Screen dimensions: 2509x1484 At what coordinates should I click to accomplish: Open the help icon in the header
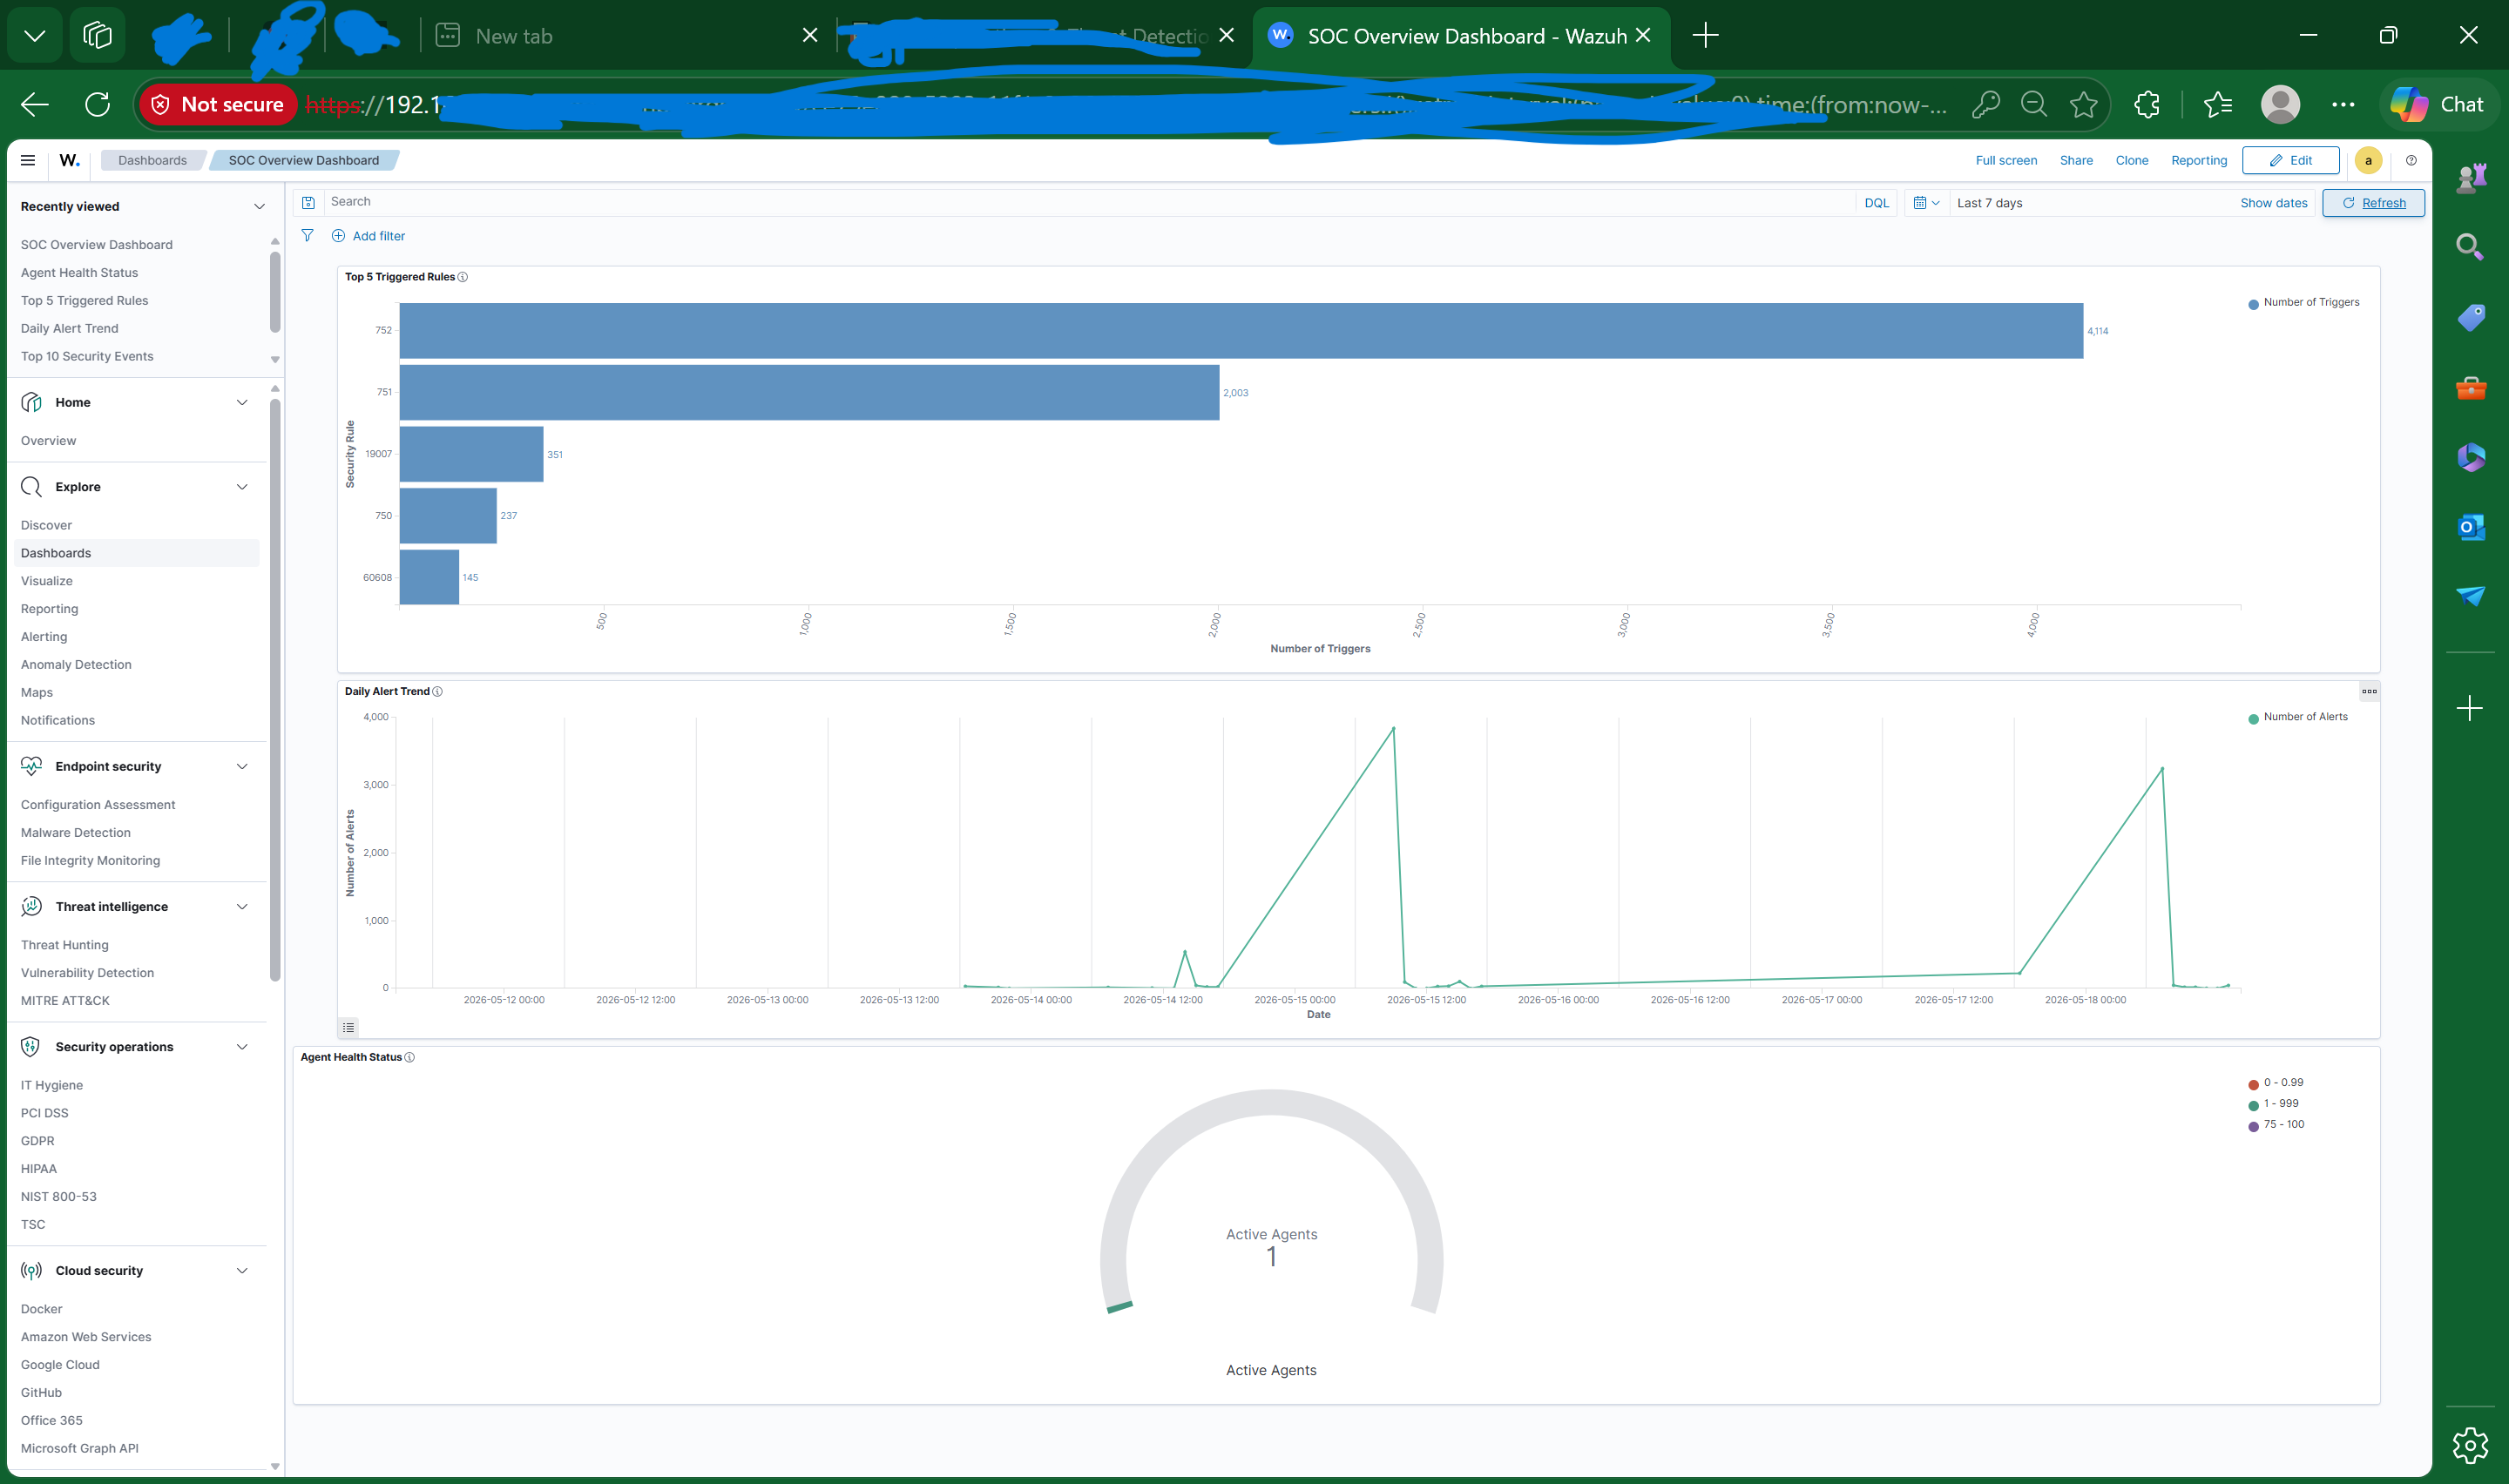[2411, 160]
